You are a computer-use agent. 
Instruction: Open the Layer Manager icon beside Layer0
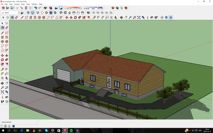[22, 13]
